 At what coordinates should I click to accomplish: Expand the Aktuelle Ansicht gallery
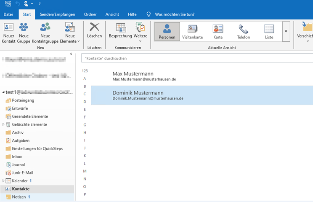286,32
